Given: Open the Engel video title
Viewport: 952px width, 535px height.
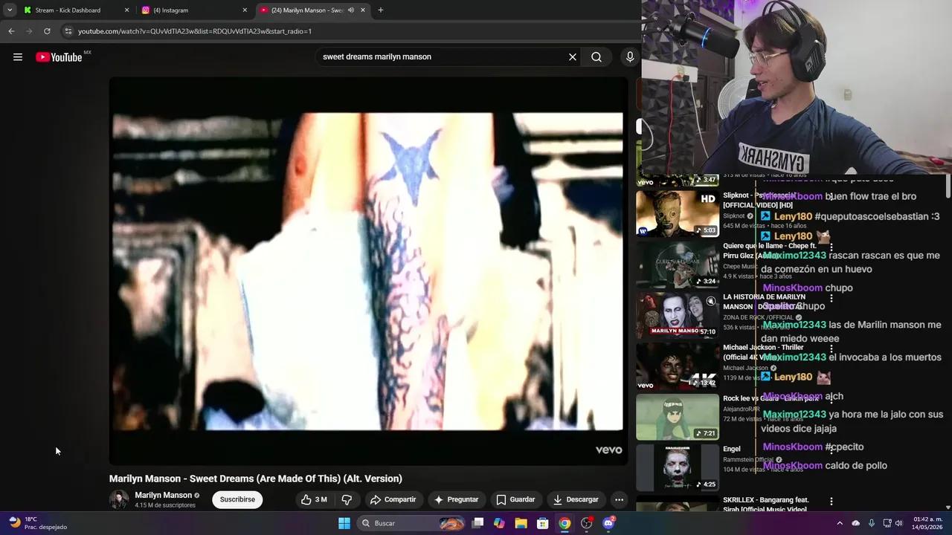Looking at the screenshot, I should pos(732,449).
